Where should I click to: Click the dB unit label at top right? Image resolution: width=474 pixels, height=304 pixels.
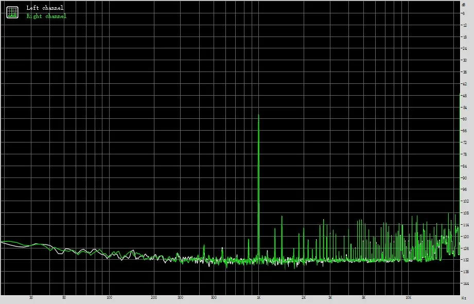pyautogui.click(x=464, y=4)
